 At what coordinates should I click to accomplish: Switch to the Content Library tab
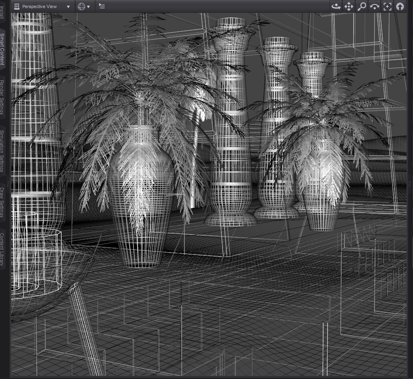coord(2,249)
